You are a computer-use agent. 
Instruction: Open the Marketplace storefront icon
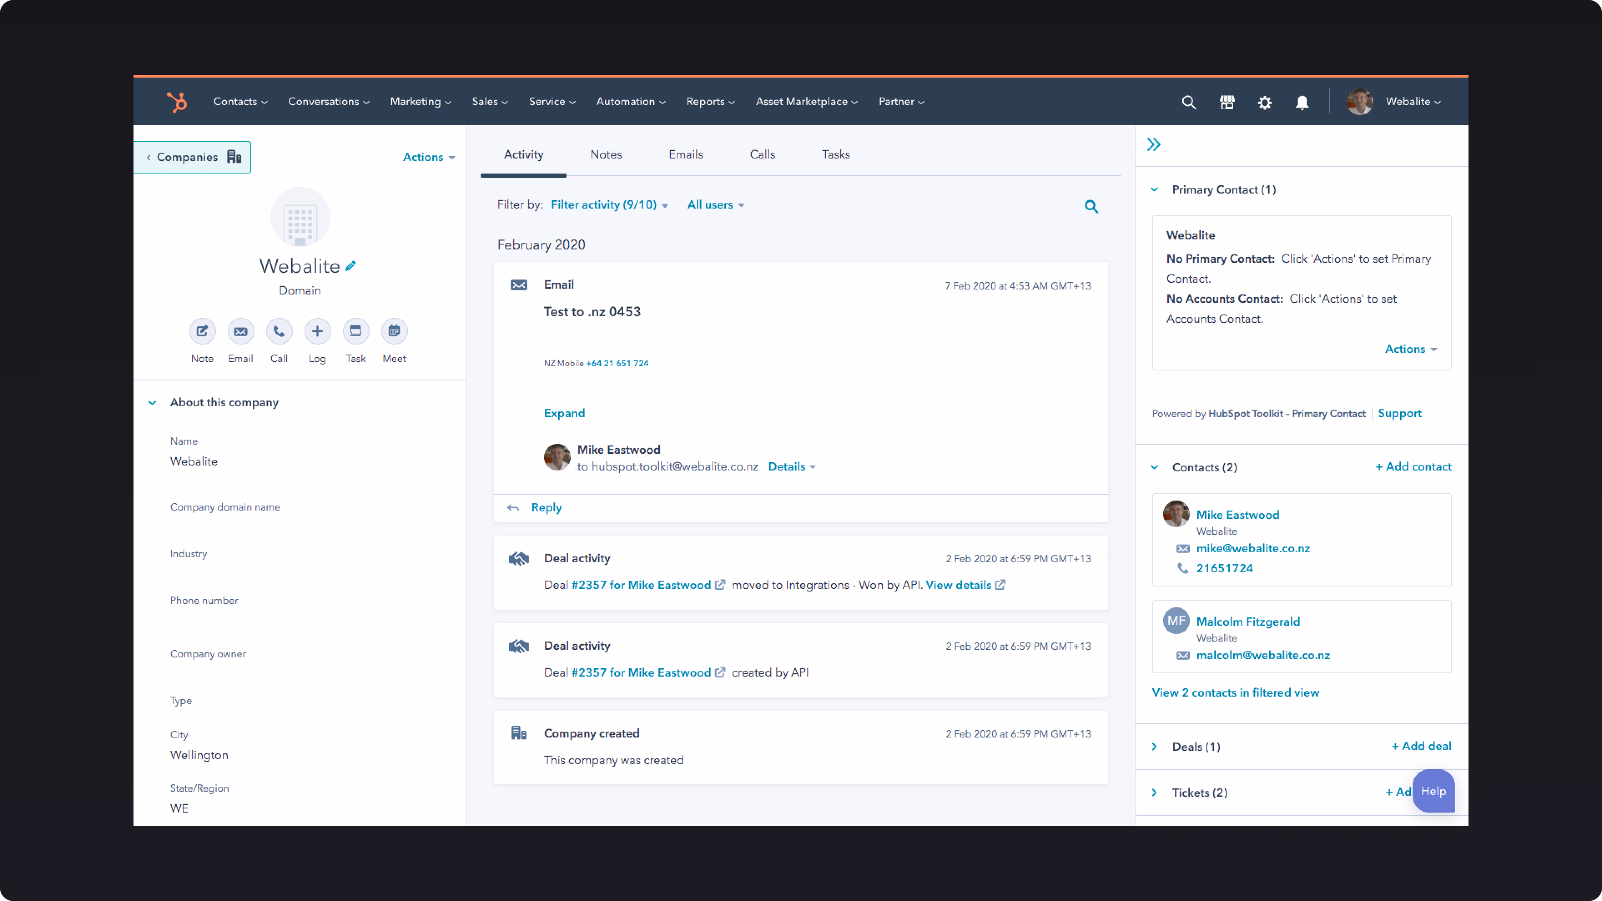[1227, 102]
